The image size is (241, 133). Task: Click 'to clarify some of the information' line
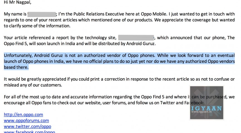[37, 26]
